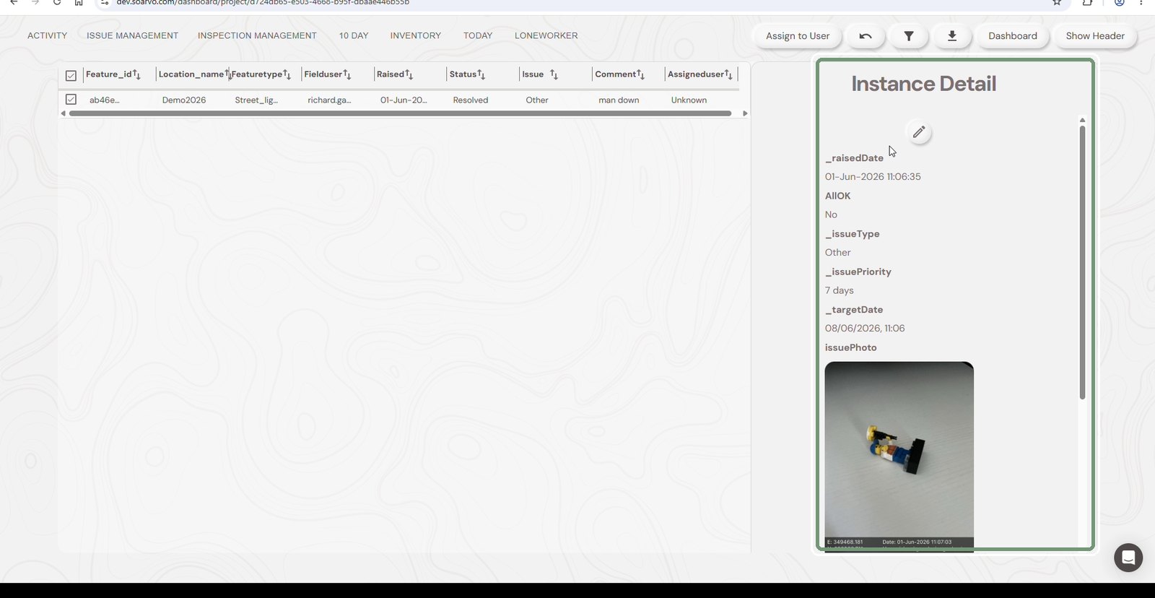The image size is (1155, 598).
Task: Click the Assign to User button
Action: tap(798, 36)
